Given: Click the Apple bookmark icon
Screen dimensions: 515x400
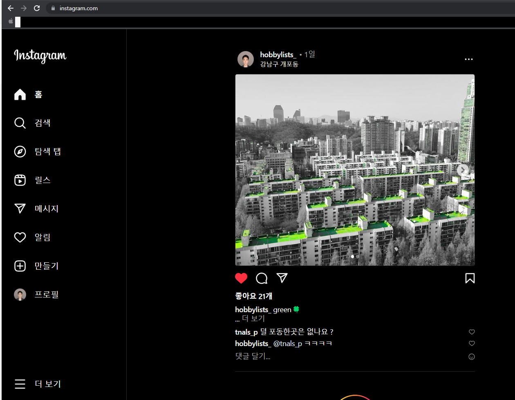Looking at the screenshot, I should click(11, 21).
